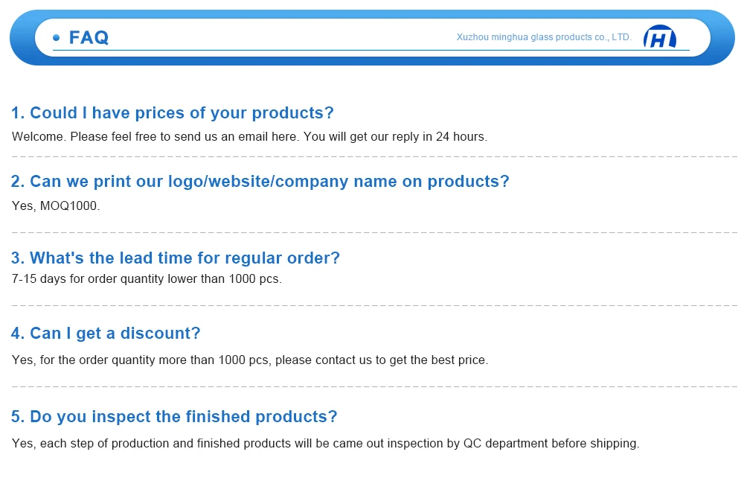The width and height of the screenshot is (744, 478).
Task: Open question 1 about product prices
Action: (x=173, y=113)
